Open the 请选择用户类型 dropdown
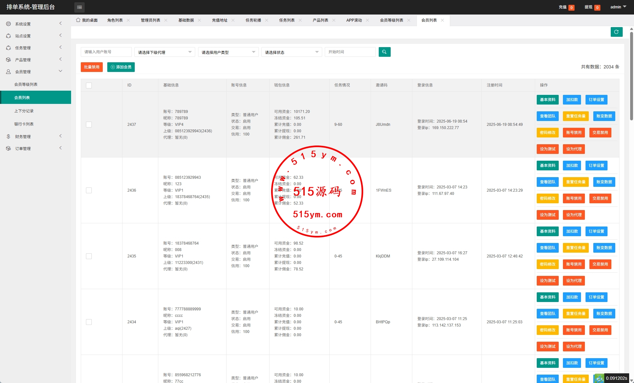The width and height of the screenshot is (634, 383). point(228,52)
